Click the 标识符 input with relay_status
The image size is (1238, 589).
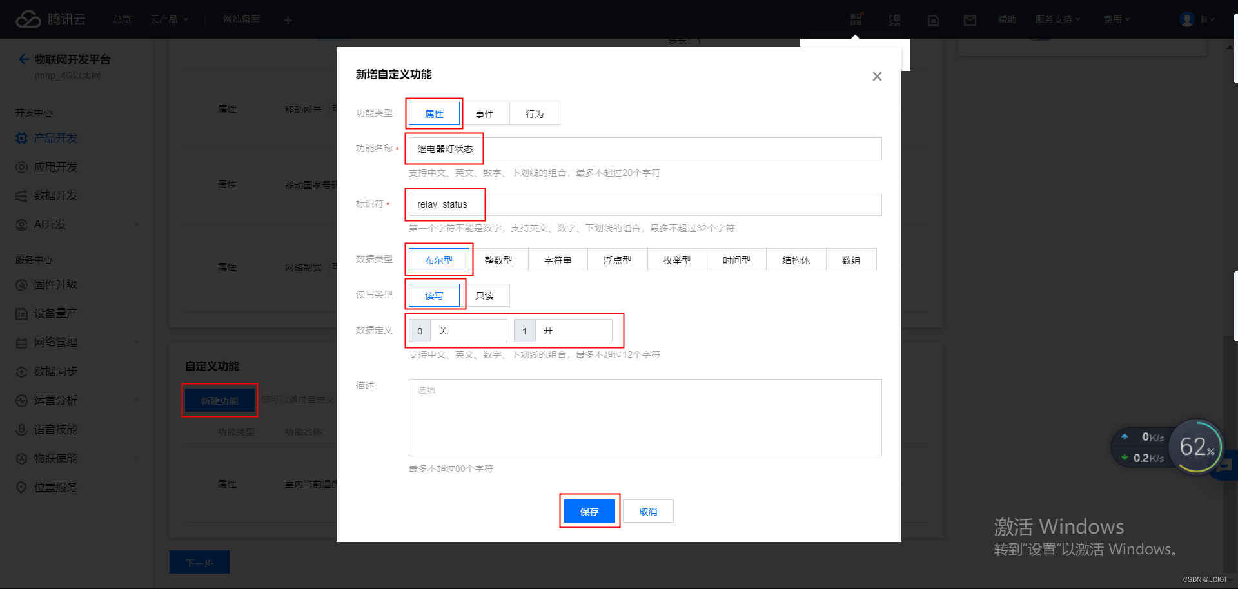(645, 204)
